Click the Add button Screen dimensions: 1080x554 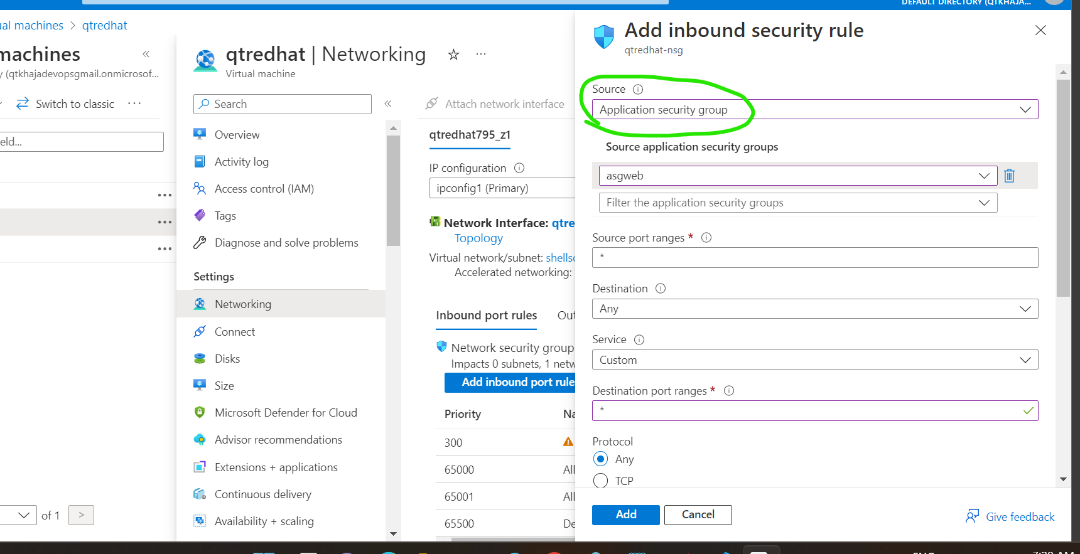625,514
